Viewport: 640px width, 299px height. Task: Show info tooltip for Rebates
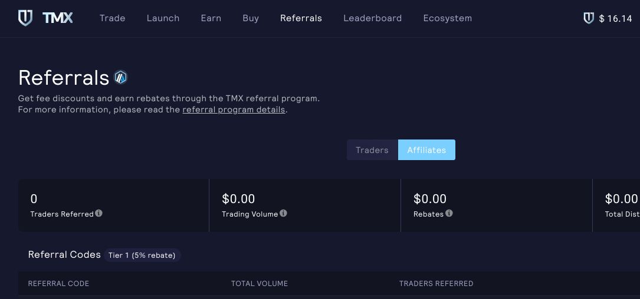pos(449,213)
